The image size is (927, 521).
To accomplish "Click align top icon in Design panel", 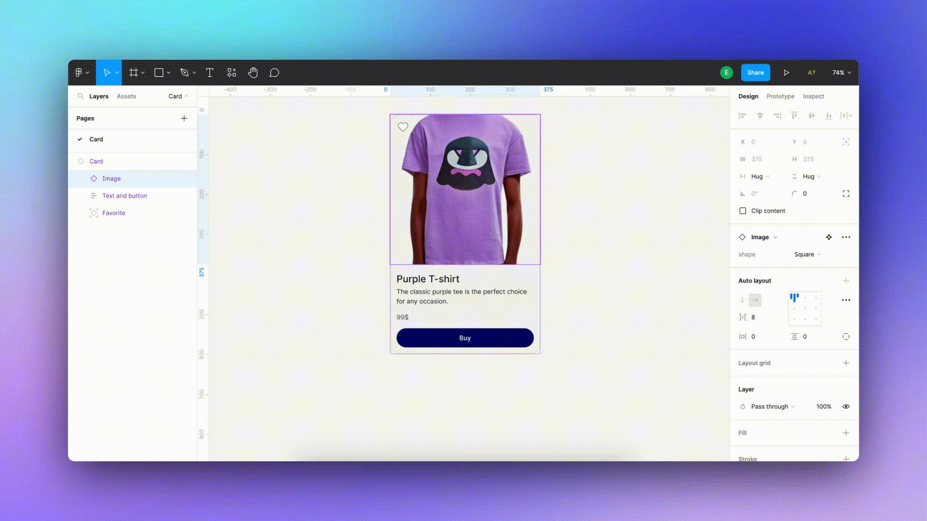I will tap(794, 116).
